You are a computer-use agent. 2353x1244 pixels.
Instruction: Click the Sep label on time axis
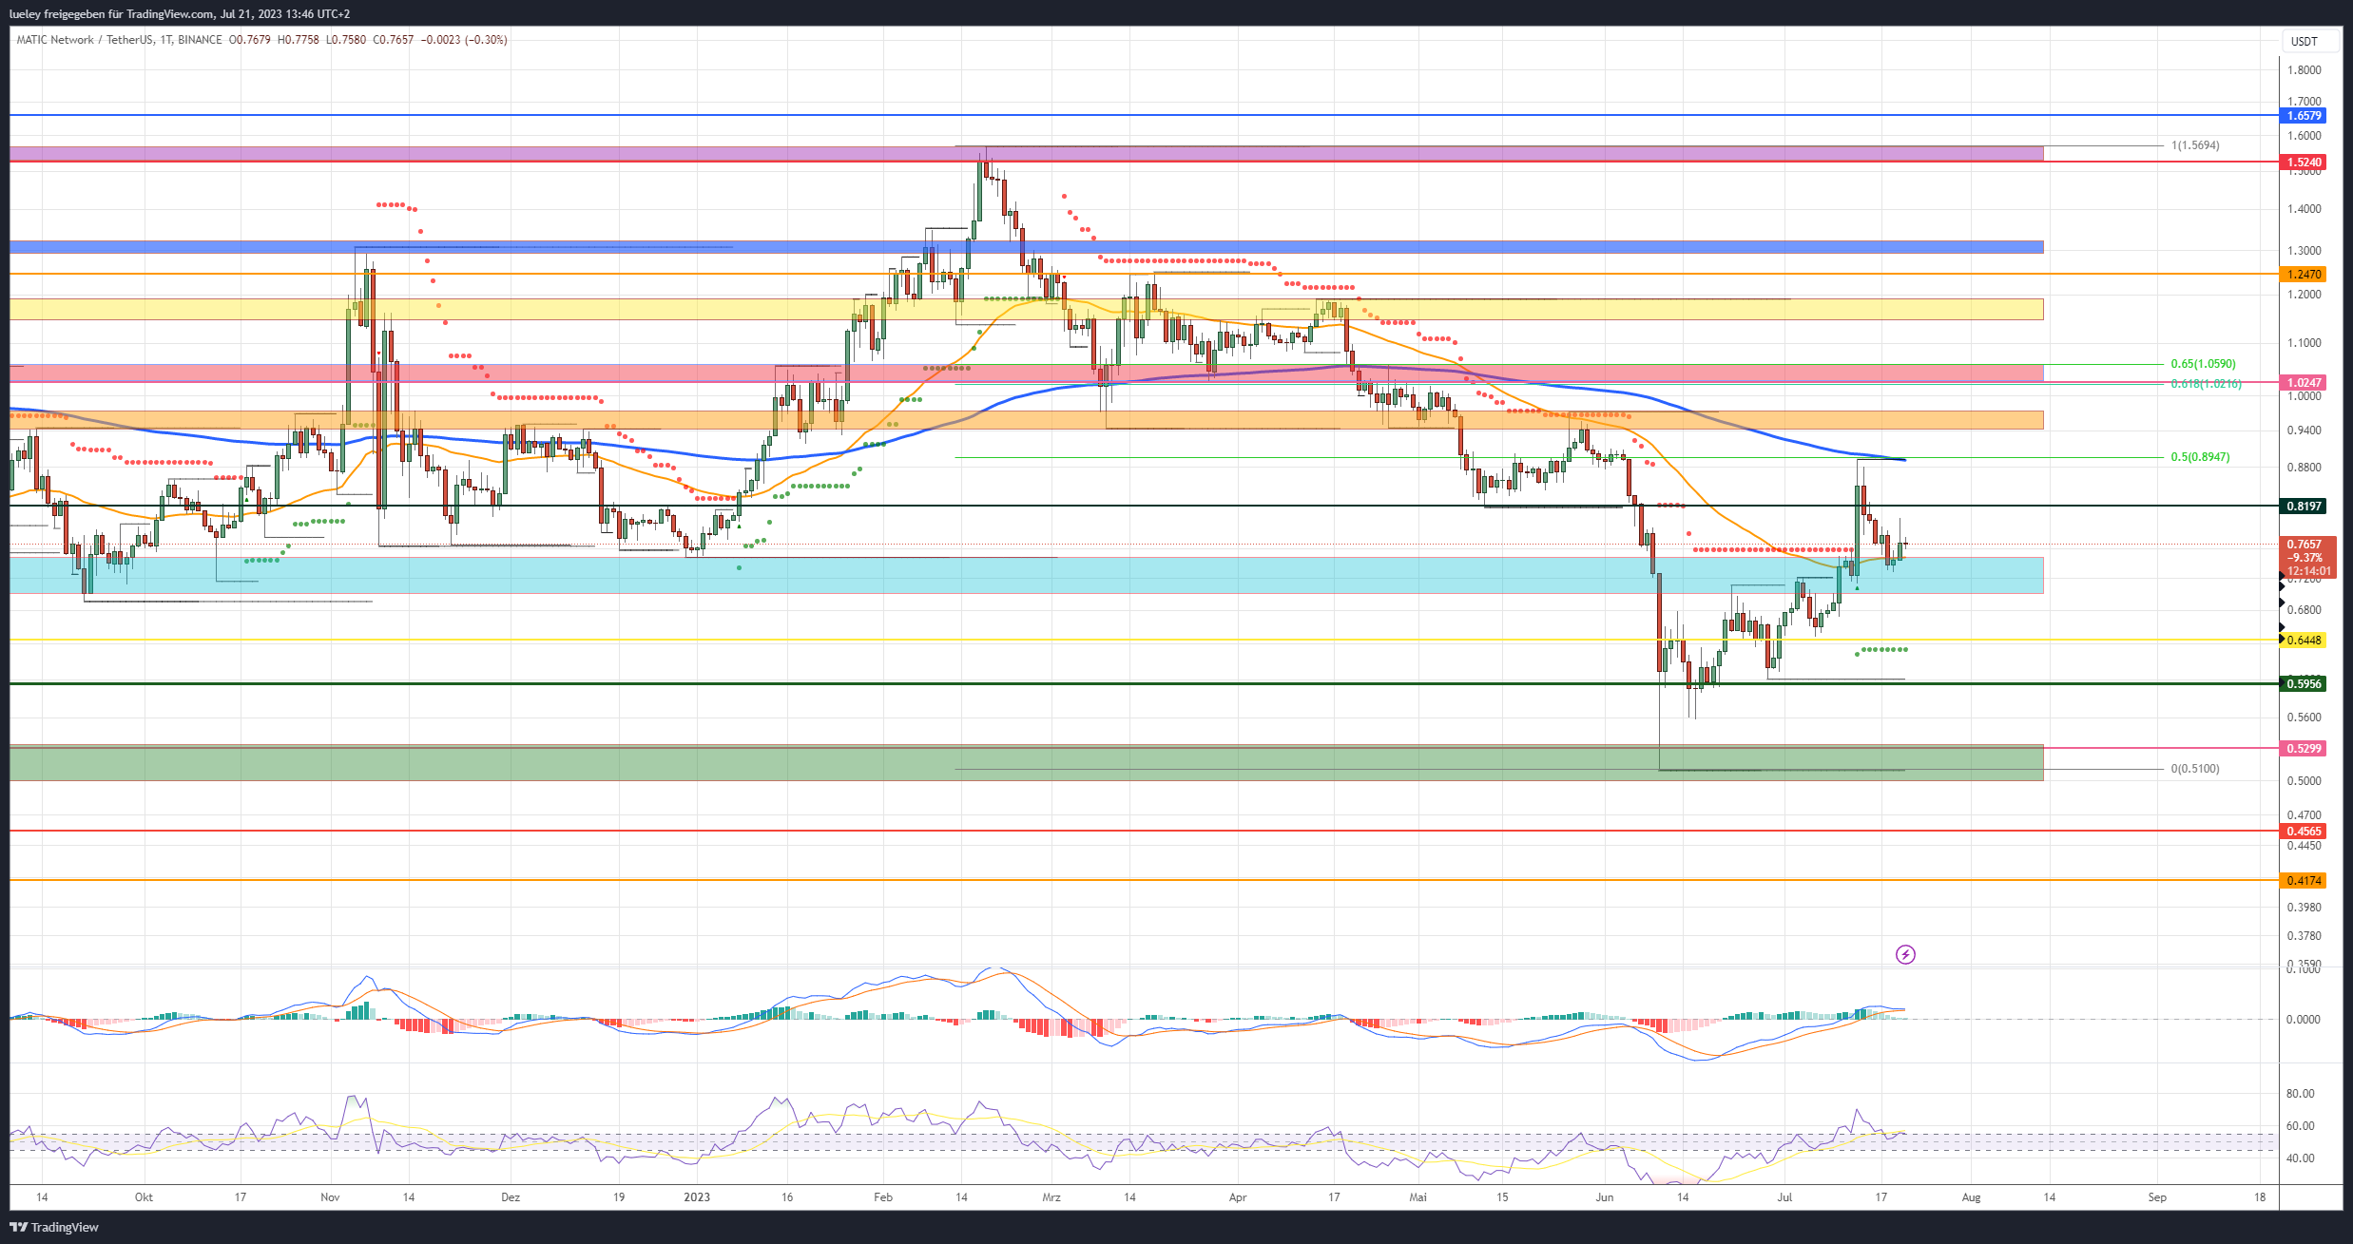pos(2157,1197)
